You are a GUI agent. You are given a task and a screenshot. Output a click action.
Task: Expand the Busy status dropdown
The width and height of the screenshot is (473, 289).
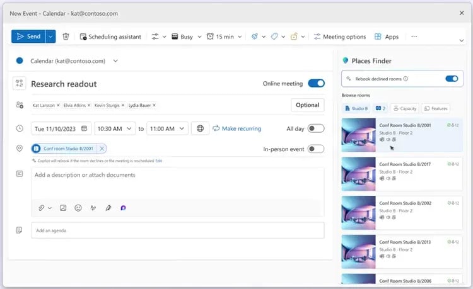tap(187, 37)
